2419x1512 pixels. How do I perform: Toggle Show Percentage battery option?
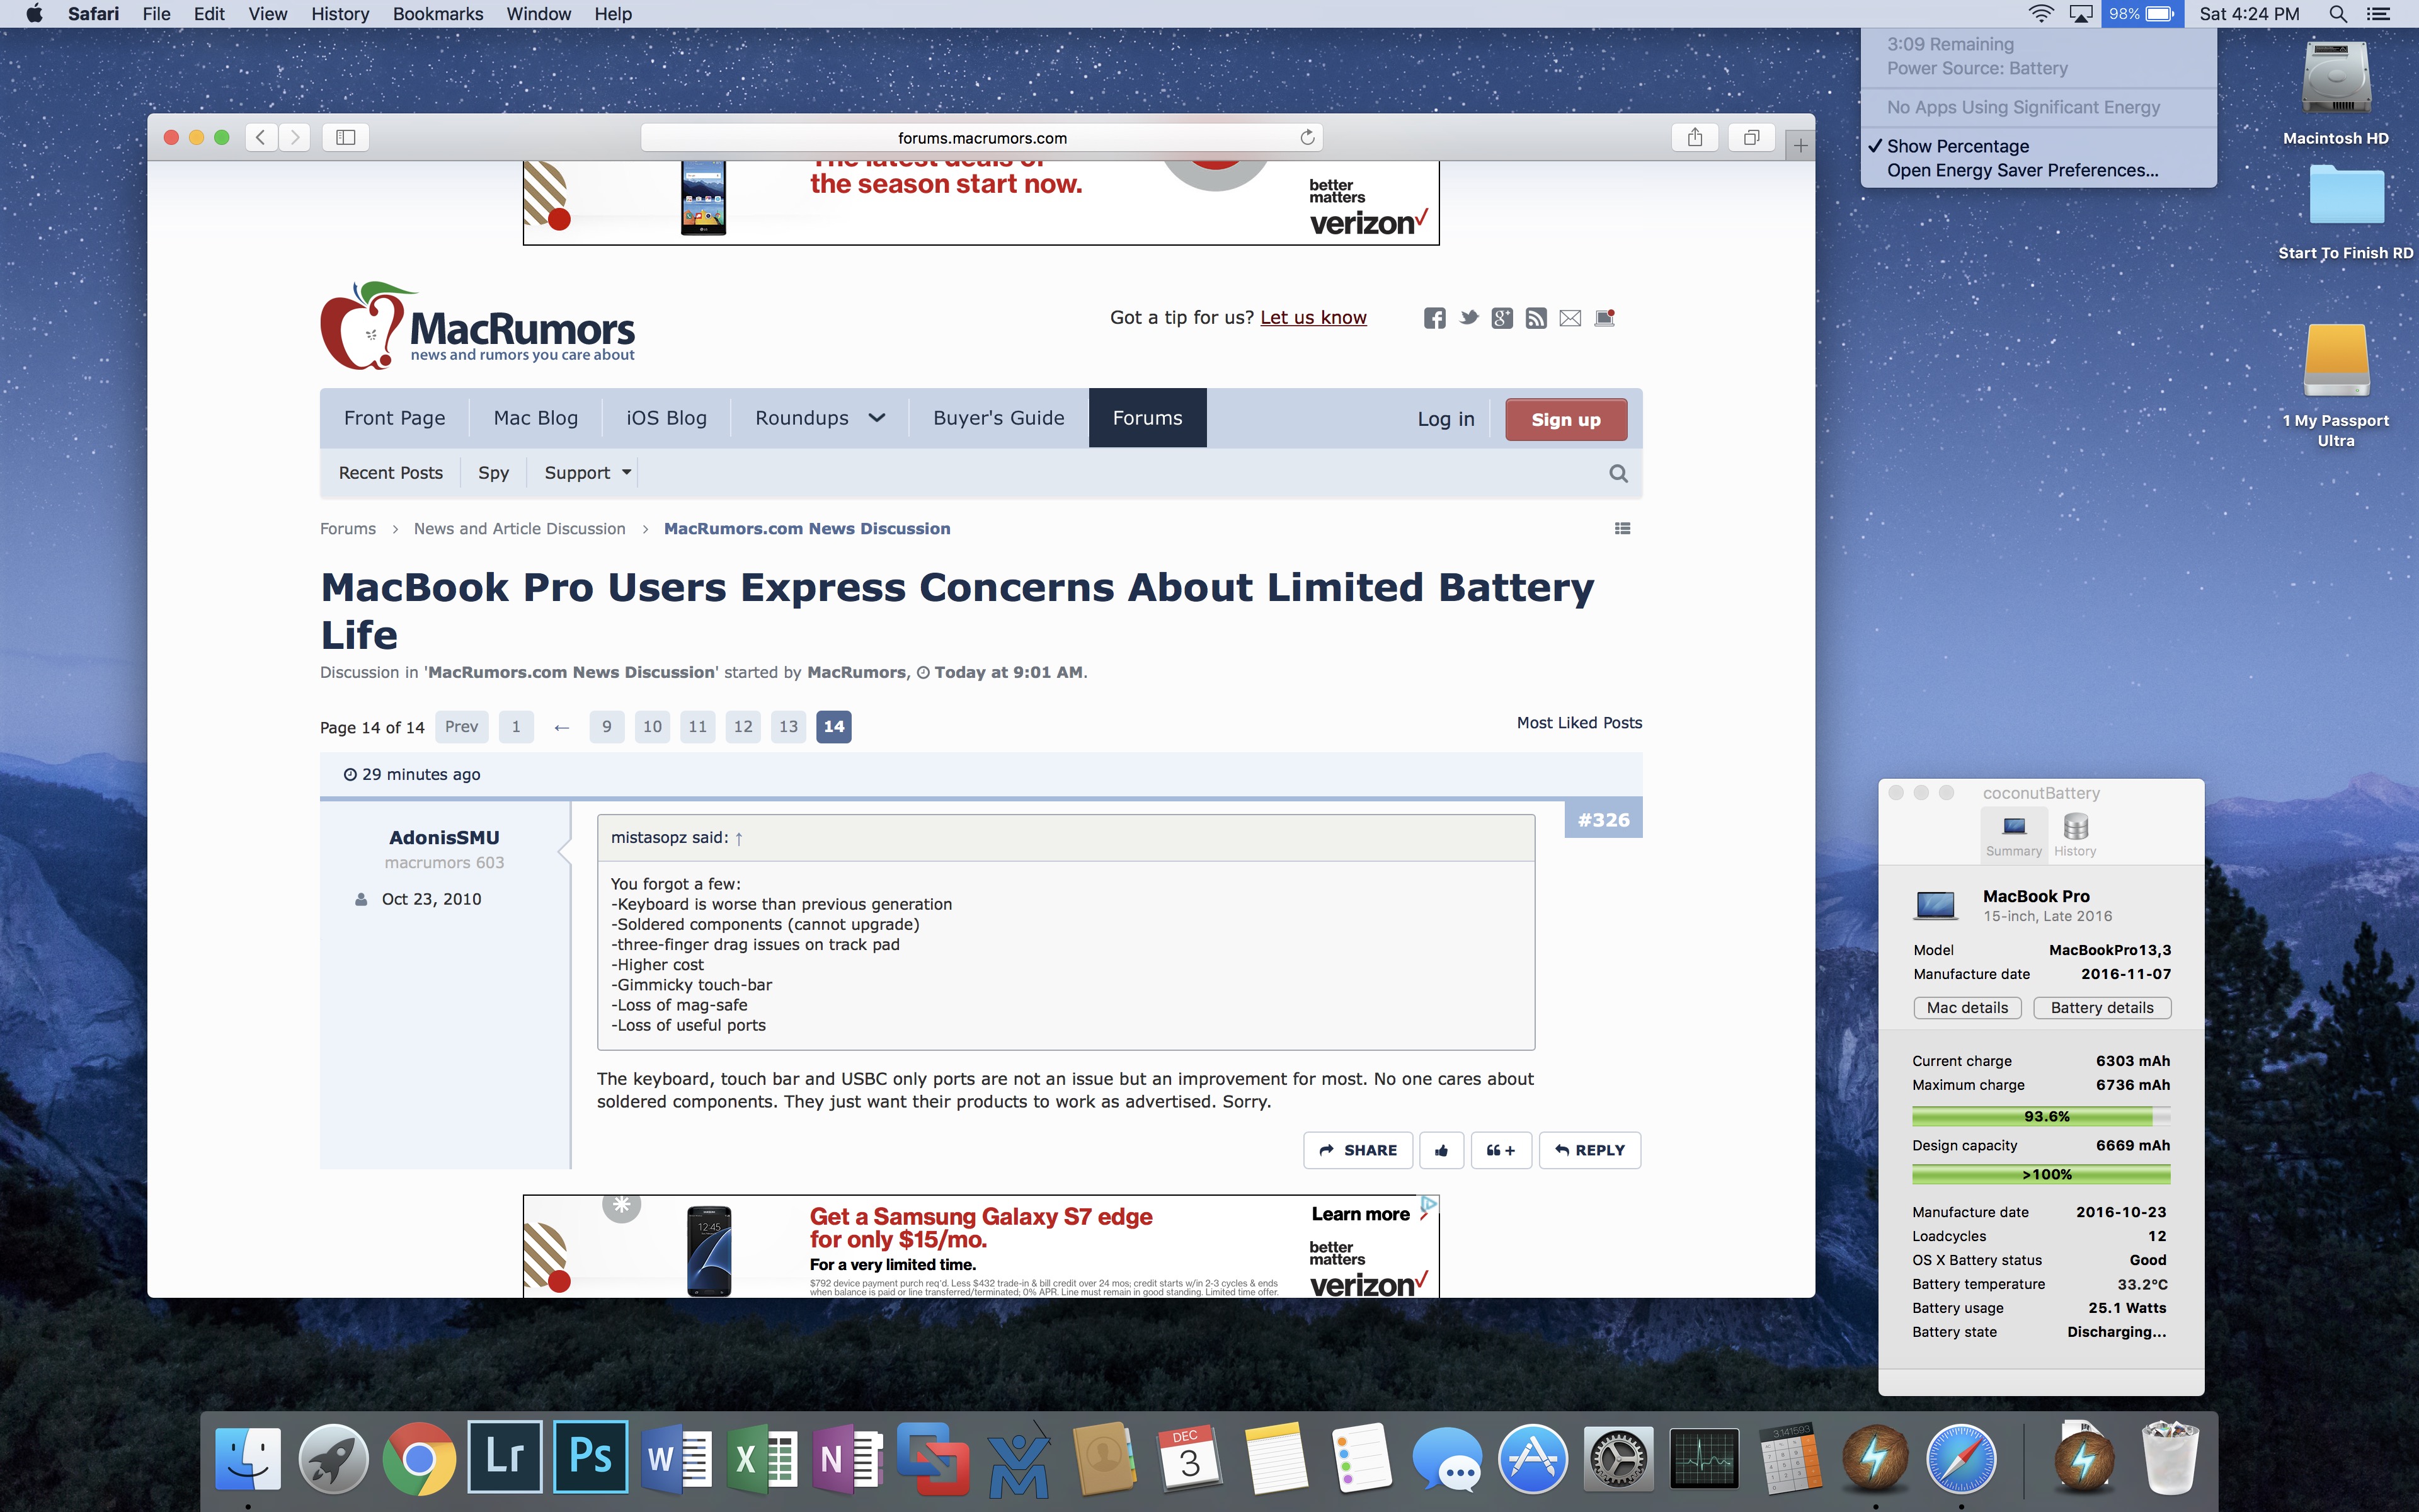coord(1957,146)
